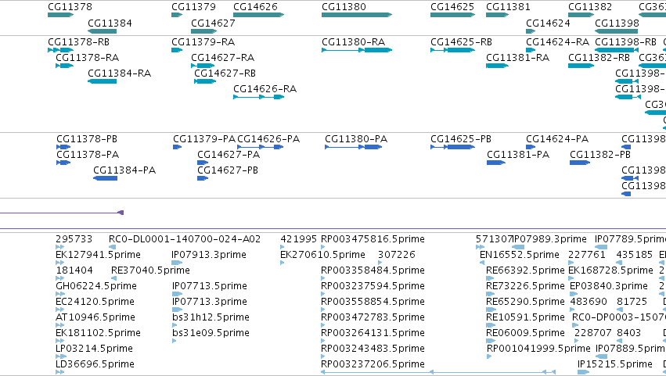This screenshot has width=666, height=376.
Task: Click EST RE37040.5prime
Action: tap(150, 270)
